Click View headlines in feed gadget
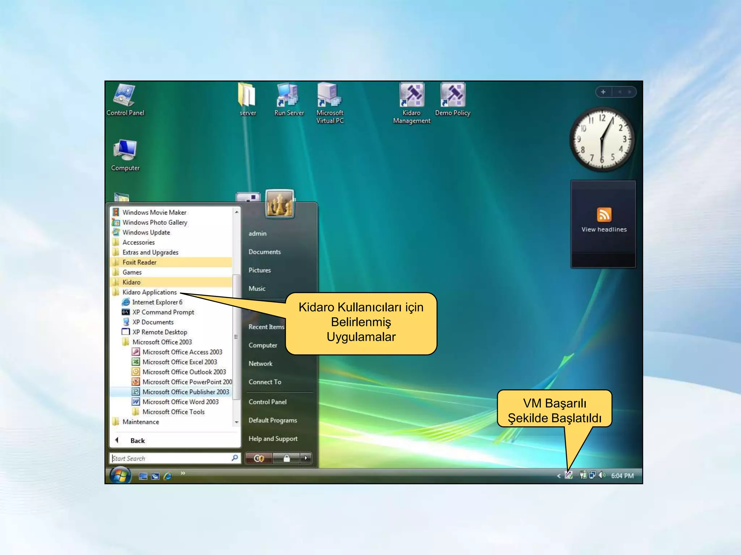This screenshot has height=555, width=741. [x=604, y=229]
